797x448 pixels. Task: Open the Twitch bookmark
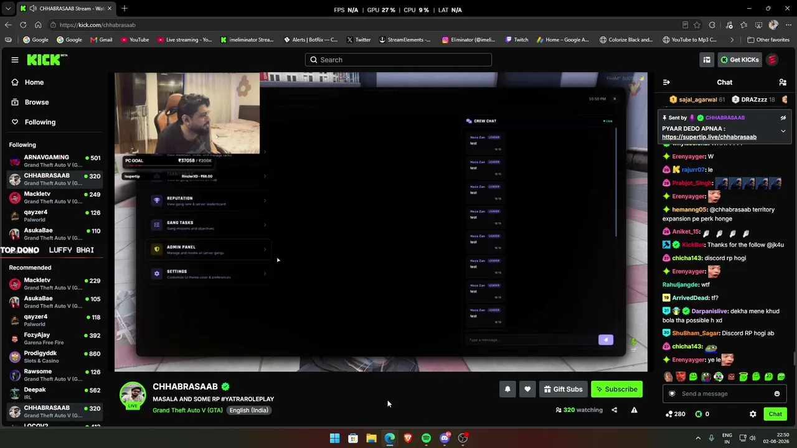(x=517, y=40)
